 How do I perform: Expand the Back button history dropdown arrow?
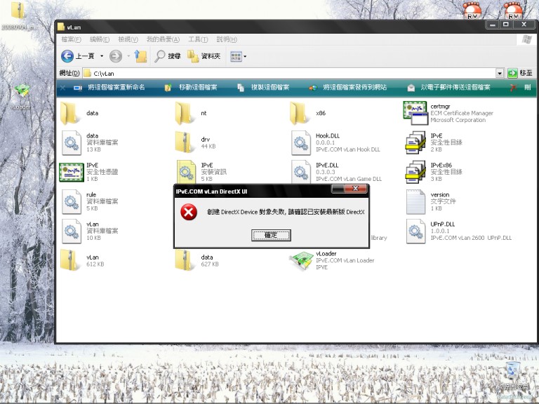pos(102,56)
